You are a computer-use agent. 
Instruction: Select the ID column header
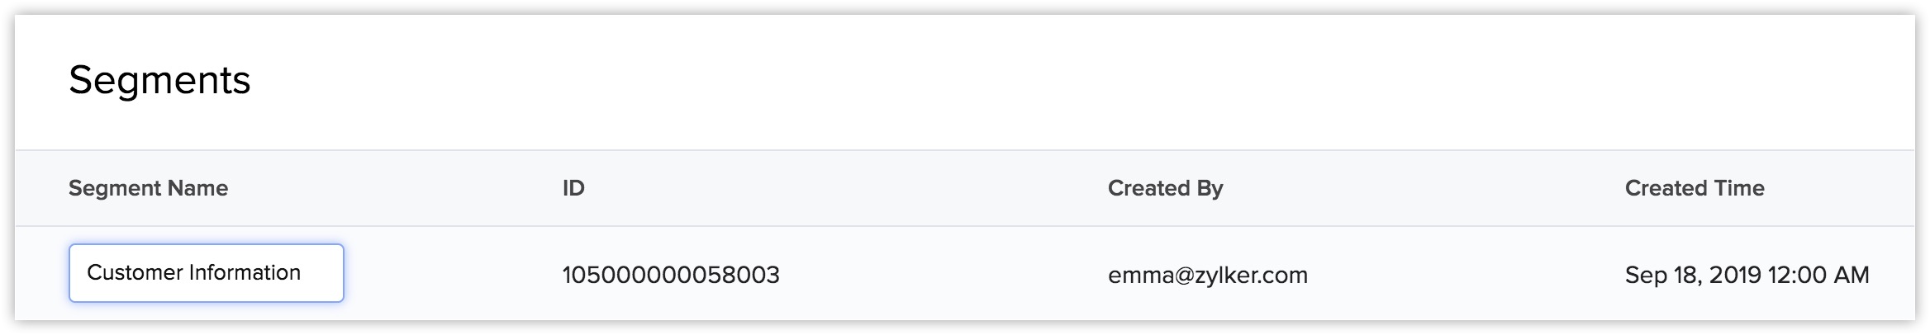[573, 188]
